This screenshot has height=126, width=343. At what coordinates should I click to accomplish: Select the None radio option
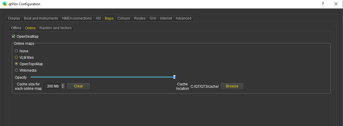tap(16, 51)
